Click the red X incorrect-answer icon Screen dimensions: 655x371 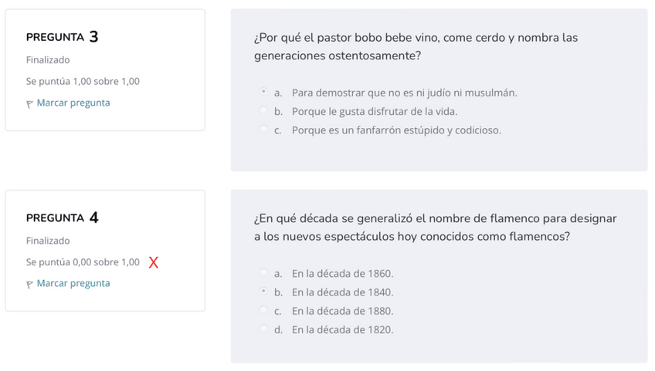click(x=153, y=263)
